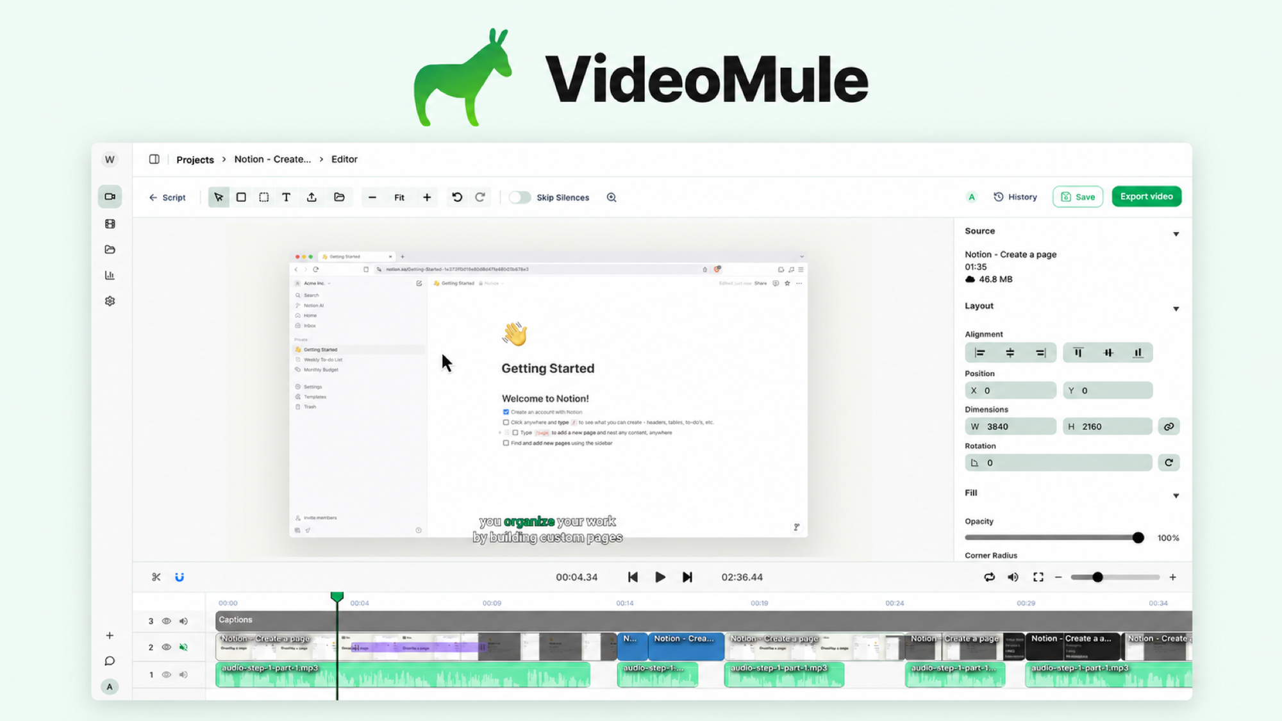Reset rotation with the circular arrow

click(x=1169, y=463)
